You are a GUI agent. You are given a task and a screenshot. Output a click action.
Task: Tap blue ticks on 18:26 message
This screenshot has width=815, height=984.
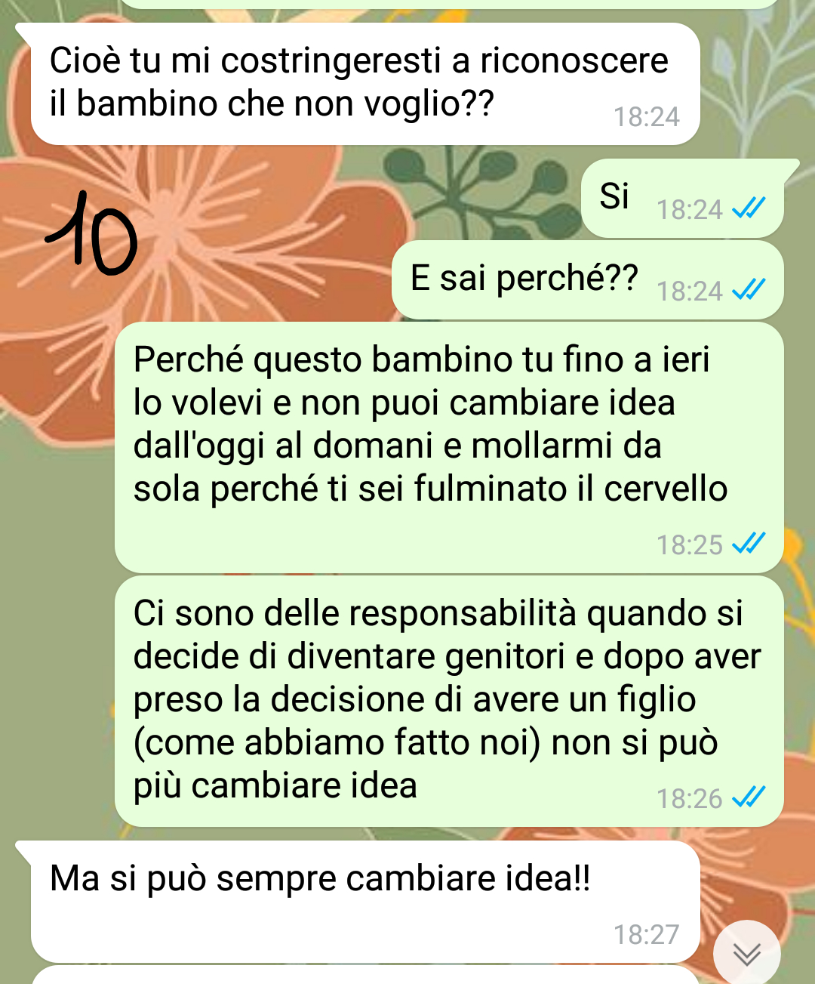pos(749,797)
